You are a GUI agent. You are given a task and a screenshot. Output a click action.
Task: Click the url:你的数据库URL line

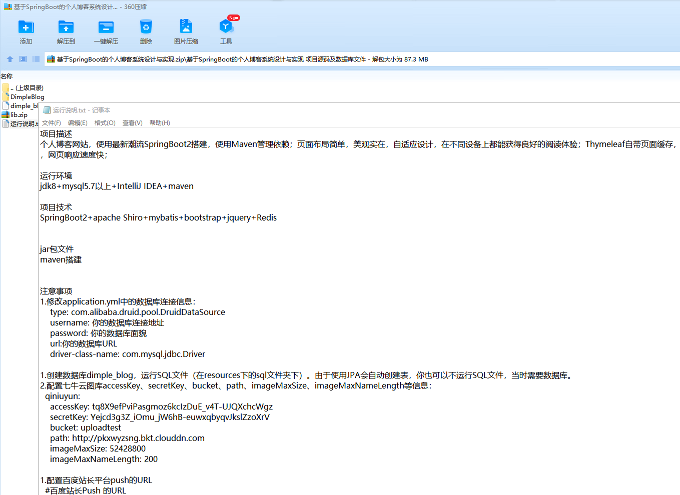pyautogui.click(x=84, y=344)
